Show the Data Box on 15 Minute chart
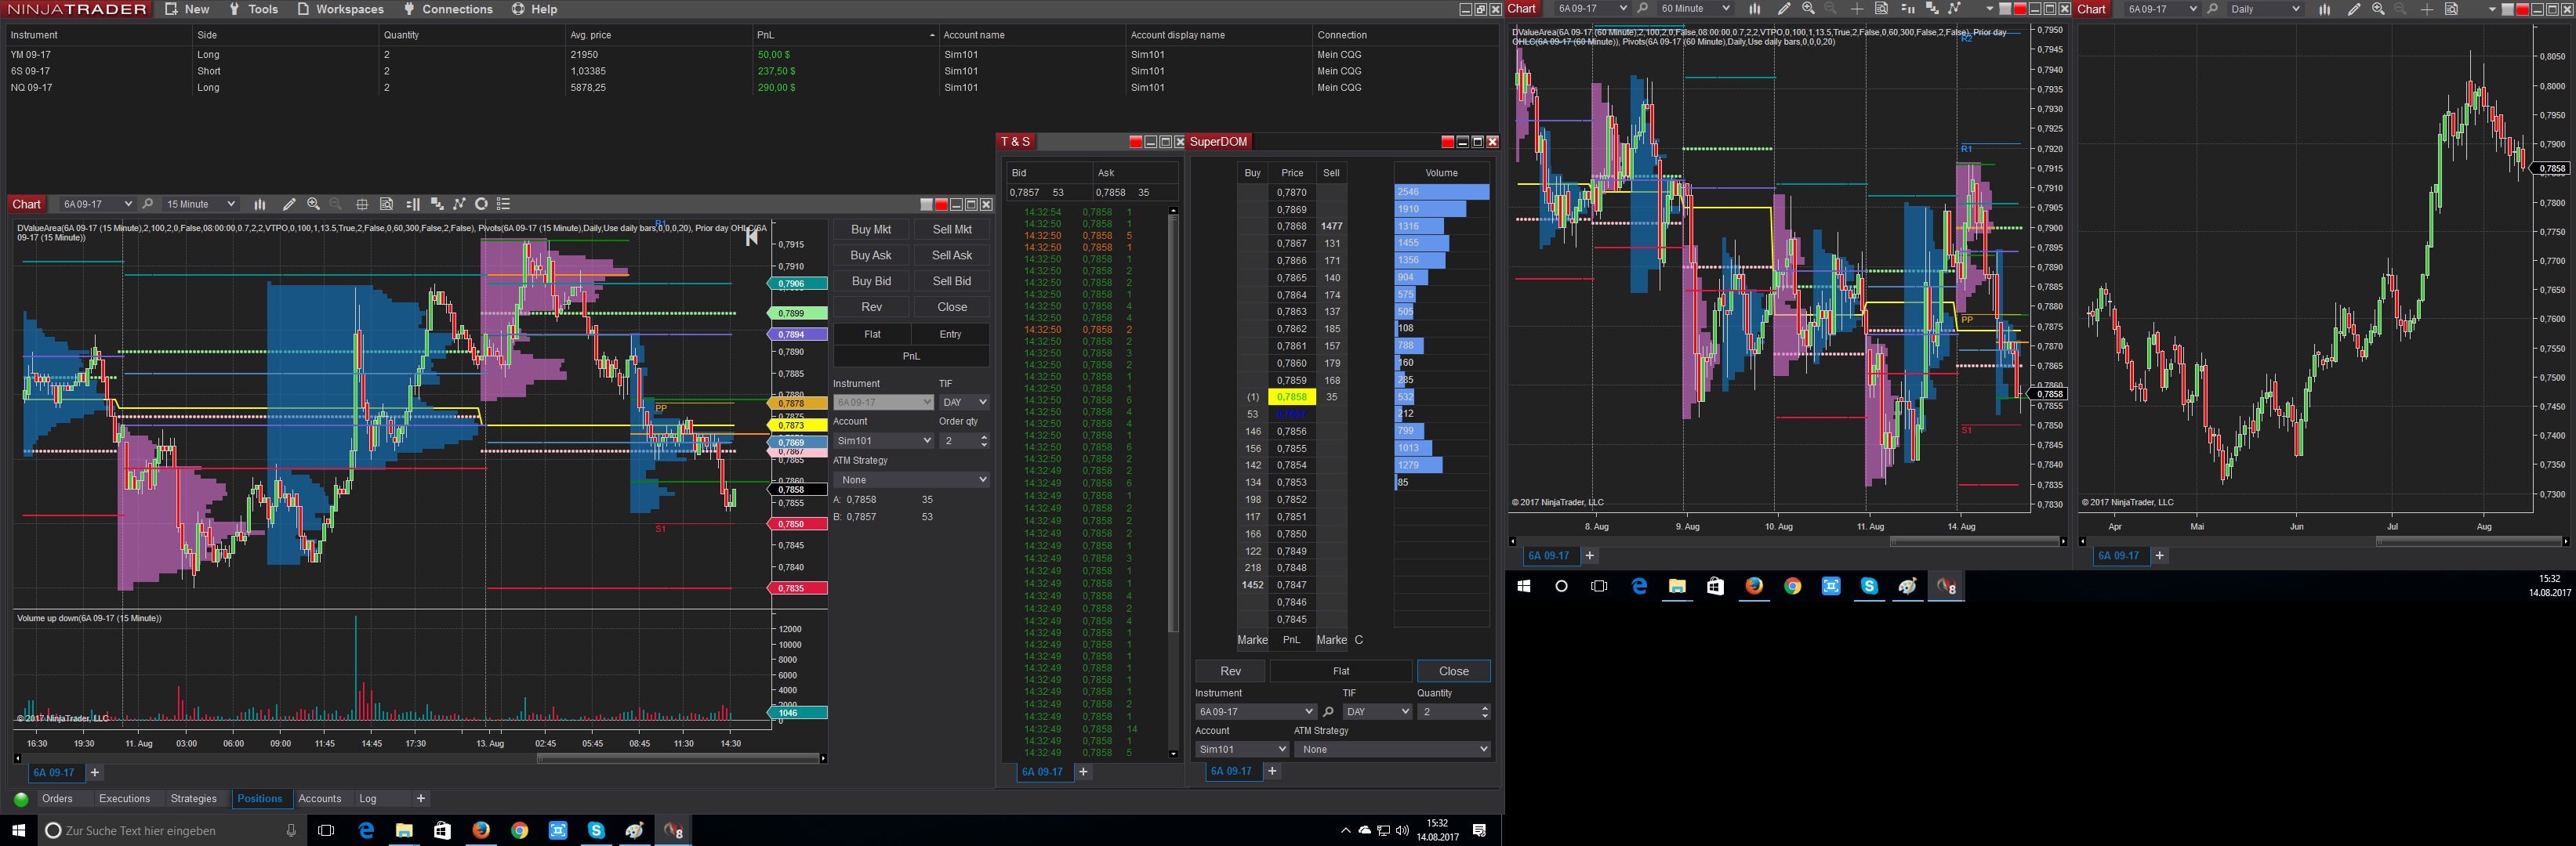 (386, 204)
